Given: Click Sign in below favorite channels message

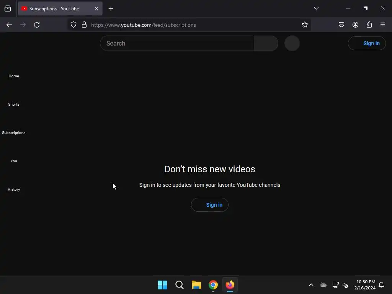Looking at the screenshot, I should [210, 205].
